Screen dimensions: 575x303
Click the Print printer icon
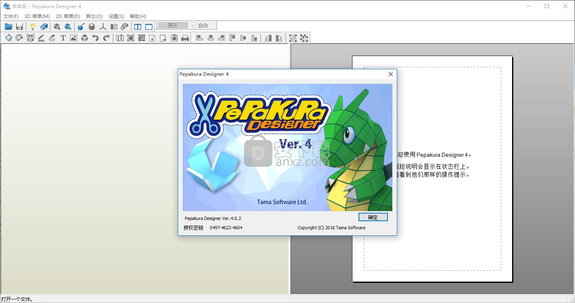pos(185,38)
